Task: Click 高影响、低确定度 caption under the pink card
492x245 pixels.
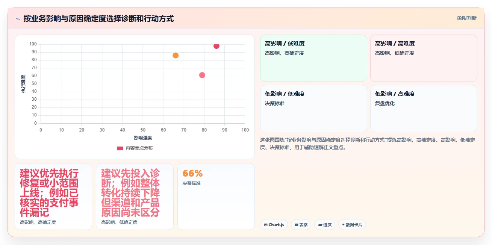Action: point(119,222)
